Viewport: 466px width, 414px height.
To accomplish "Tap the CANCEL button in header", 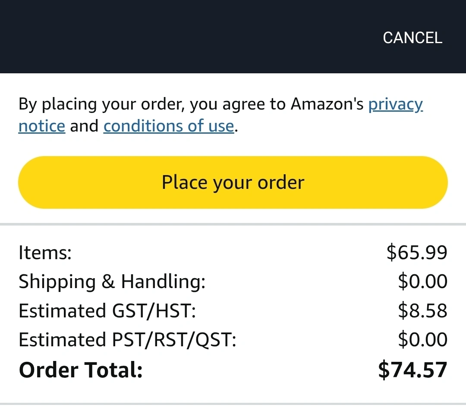I will (412, 38).
